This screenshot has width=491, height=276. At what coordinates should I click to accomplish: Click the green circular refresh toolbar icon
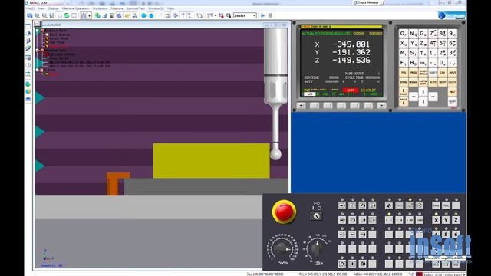[67, 15]
